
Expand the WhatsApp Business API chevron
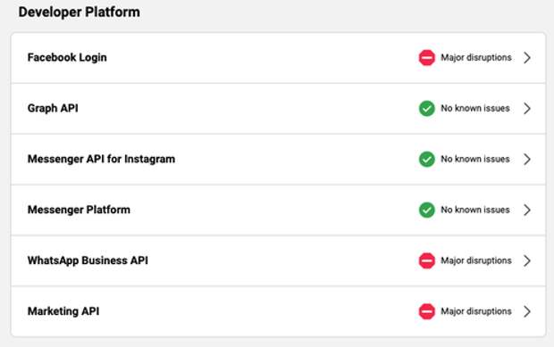coord(527,260)
